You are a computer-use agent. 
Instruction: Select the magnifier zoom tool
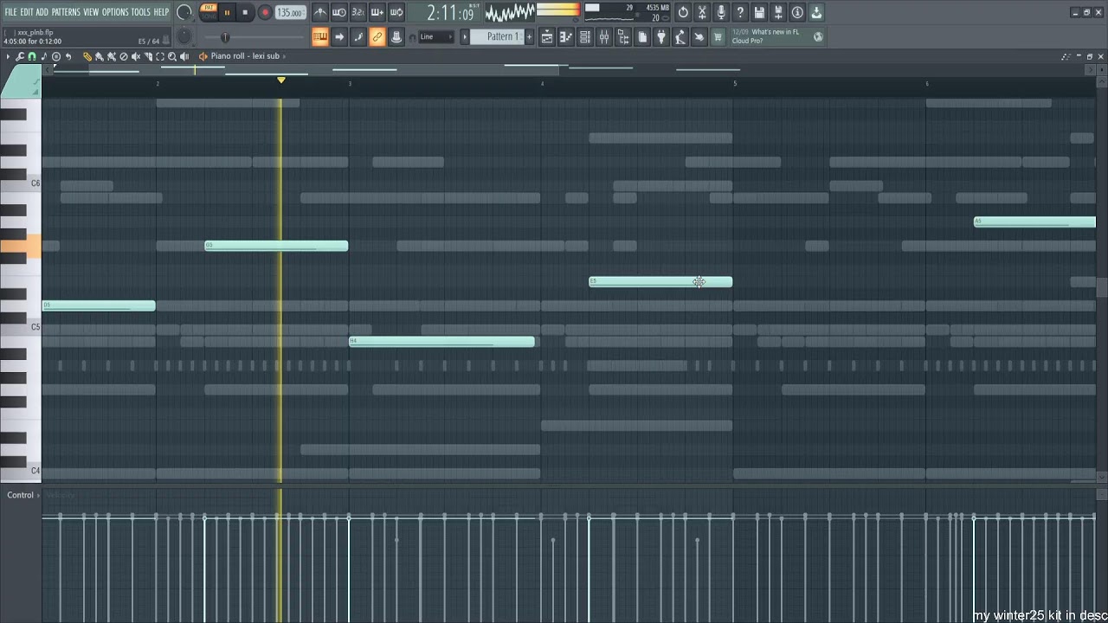pos(172,56)
